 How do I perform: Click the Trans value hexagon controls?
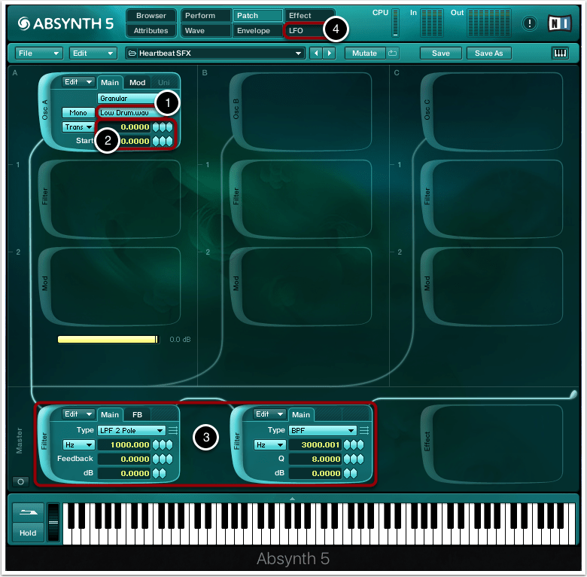[163, 127]
